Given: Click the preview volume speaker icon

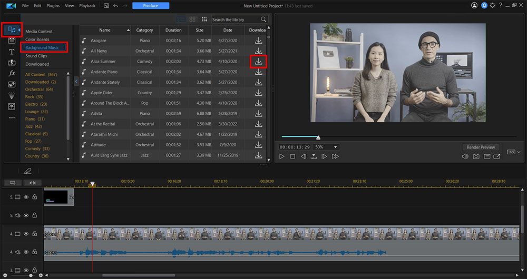Looking at the screenshot, I should (x=465, y=156).
